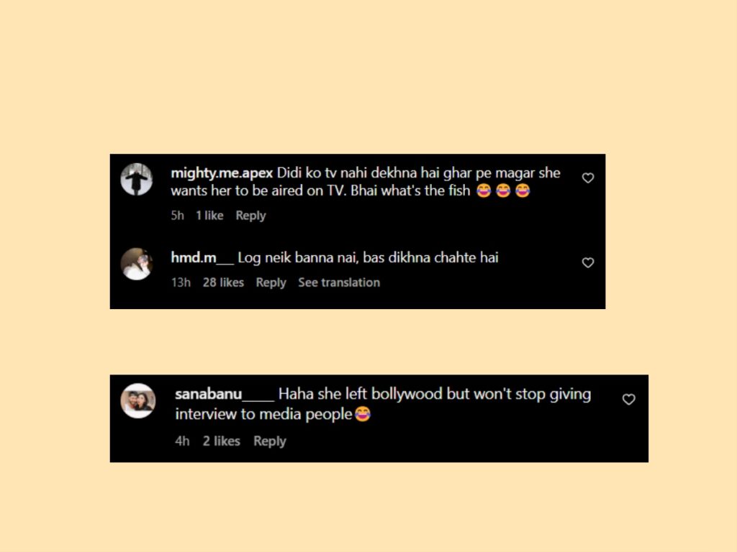Click the sanabanu____ username
The width and height of the screenshot is (737, 552).
coord(225,394)
